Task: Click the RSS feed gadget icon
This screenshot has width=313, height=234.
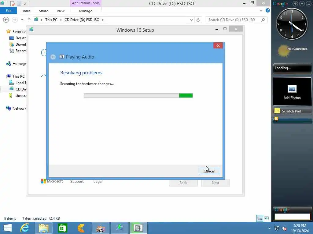Action: 276,119
